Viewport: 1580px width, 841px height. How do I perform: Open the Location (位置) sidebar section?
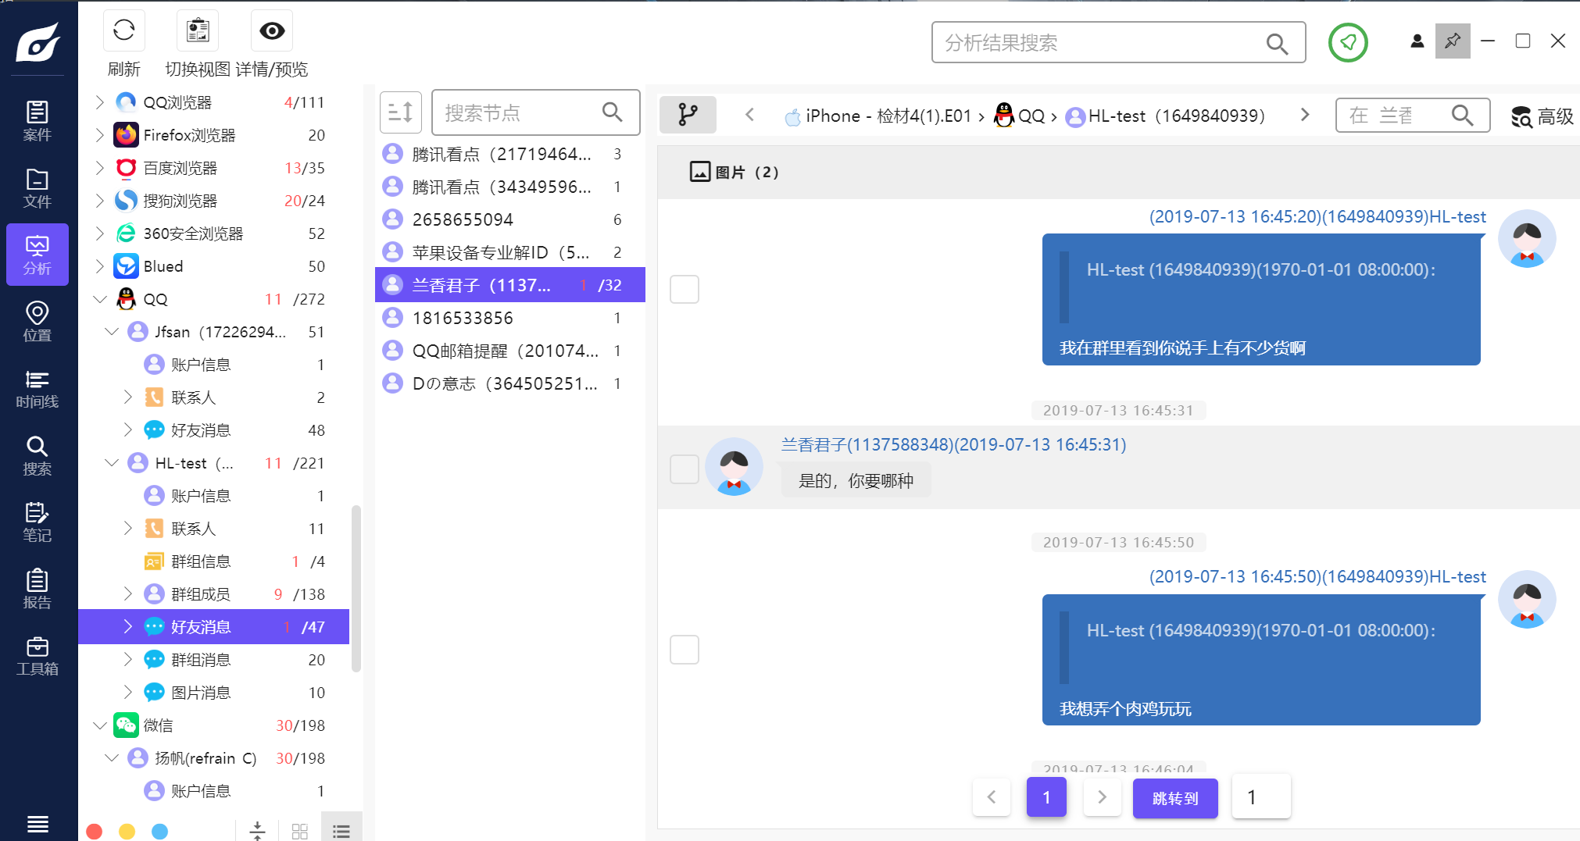(x=38, y=322)
